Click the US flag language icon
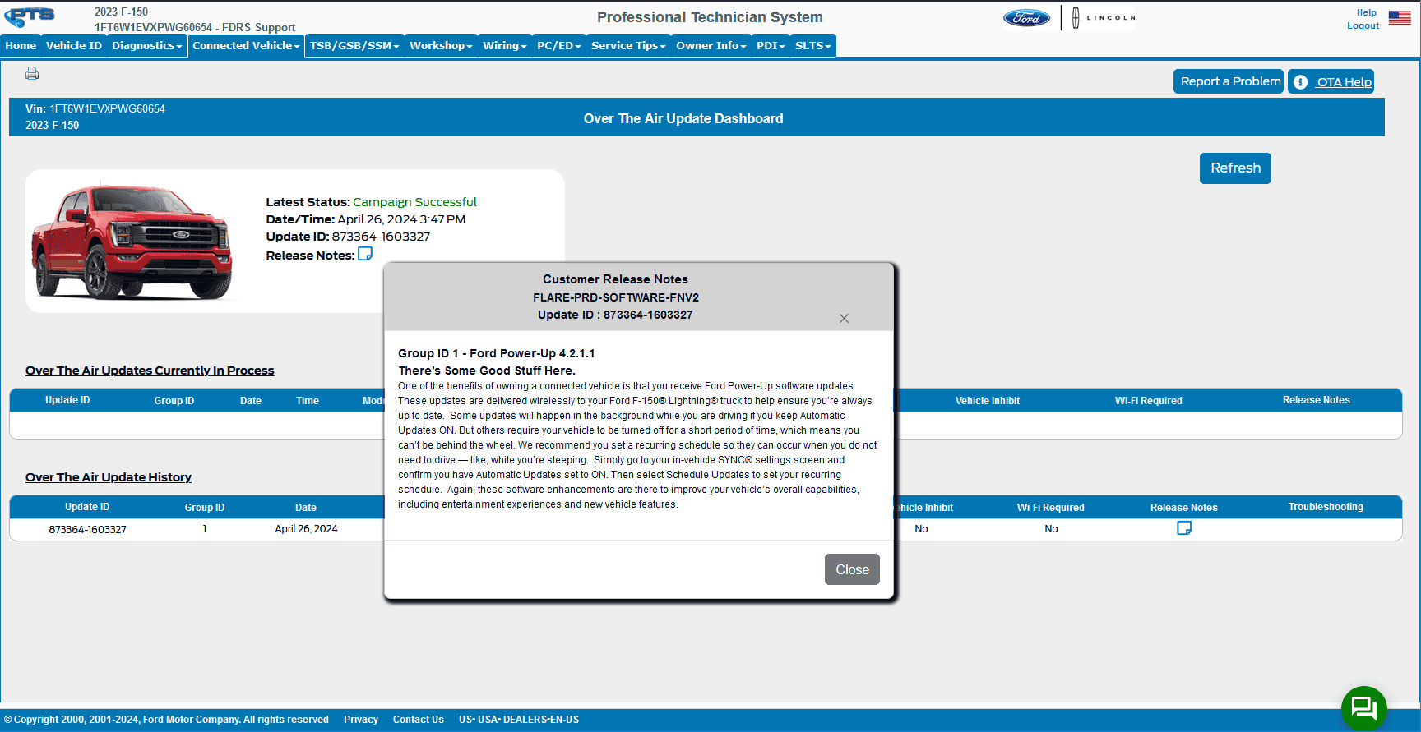Viewport: 1421px width, 732px height. tap(1400, 18)
